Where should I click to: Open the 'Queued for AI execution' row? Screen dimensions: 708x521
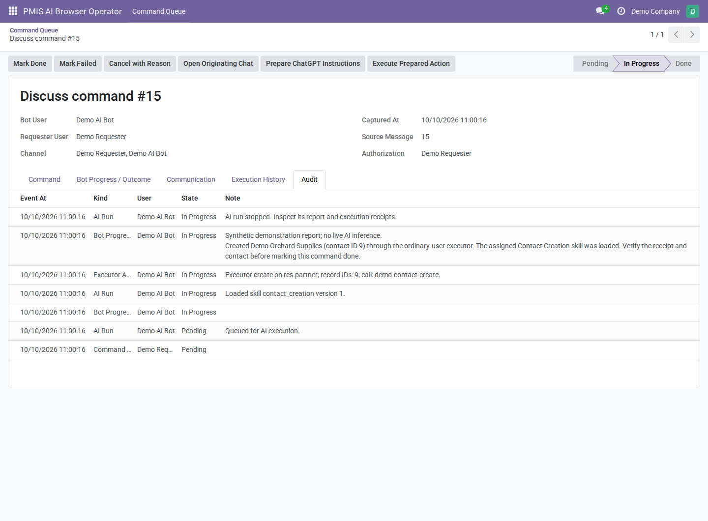(x=354, y=331)
